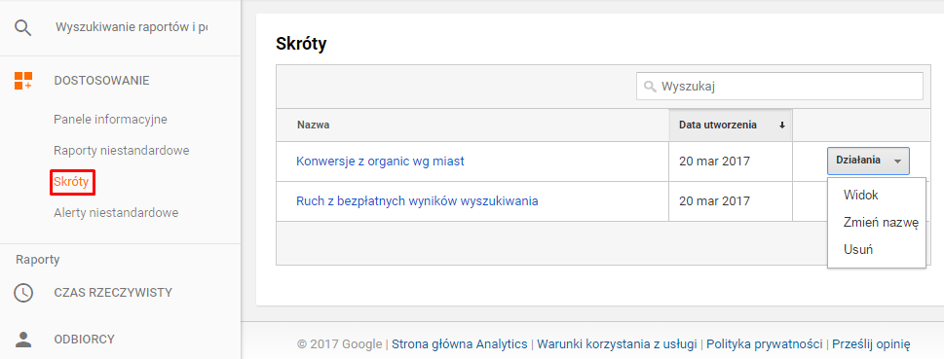Screen dimensions: 944x359
Task: Click the search magnifier icon in sidebar
Action: pos(22,27)
